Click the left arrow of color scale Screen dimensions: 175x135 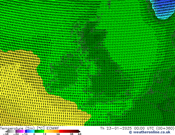[x=6, y=131]
